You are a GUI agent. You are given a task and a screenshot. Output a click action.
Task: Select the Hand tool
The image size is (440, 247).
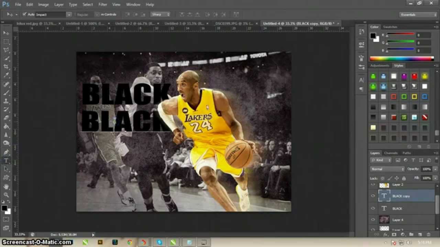pyautogui.click(x=6, y=187)
